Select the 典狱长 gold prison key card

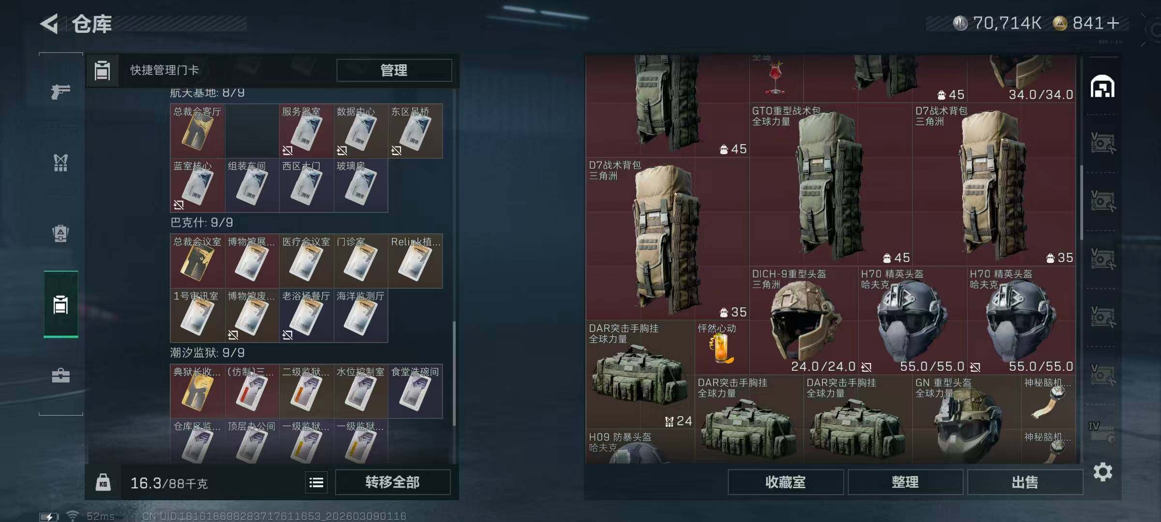coord(197,391)
